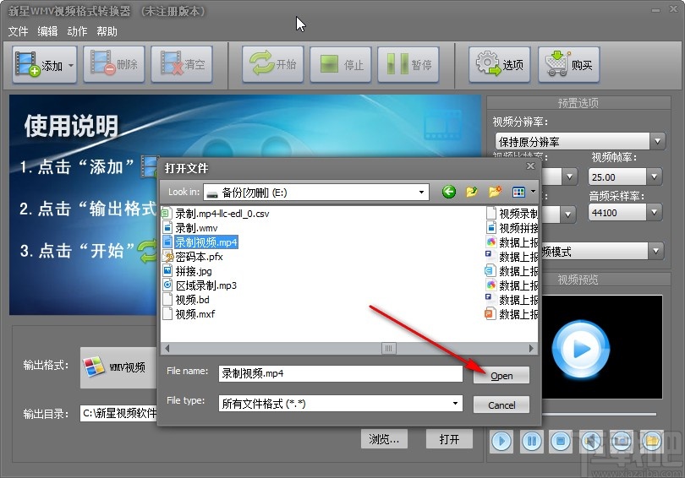Click the large blue play button in the preview
The height and width of the screenshot is (478, 685).
click(581, 349)
